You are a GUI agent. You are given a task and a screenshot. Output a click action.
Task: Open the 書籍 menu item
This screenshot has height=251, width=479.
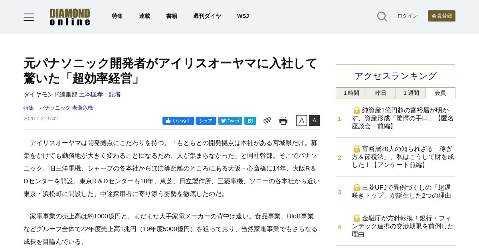172,16
